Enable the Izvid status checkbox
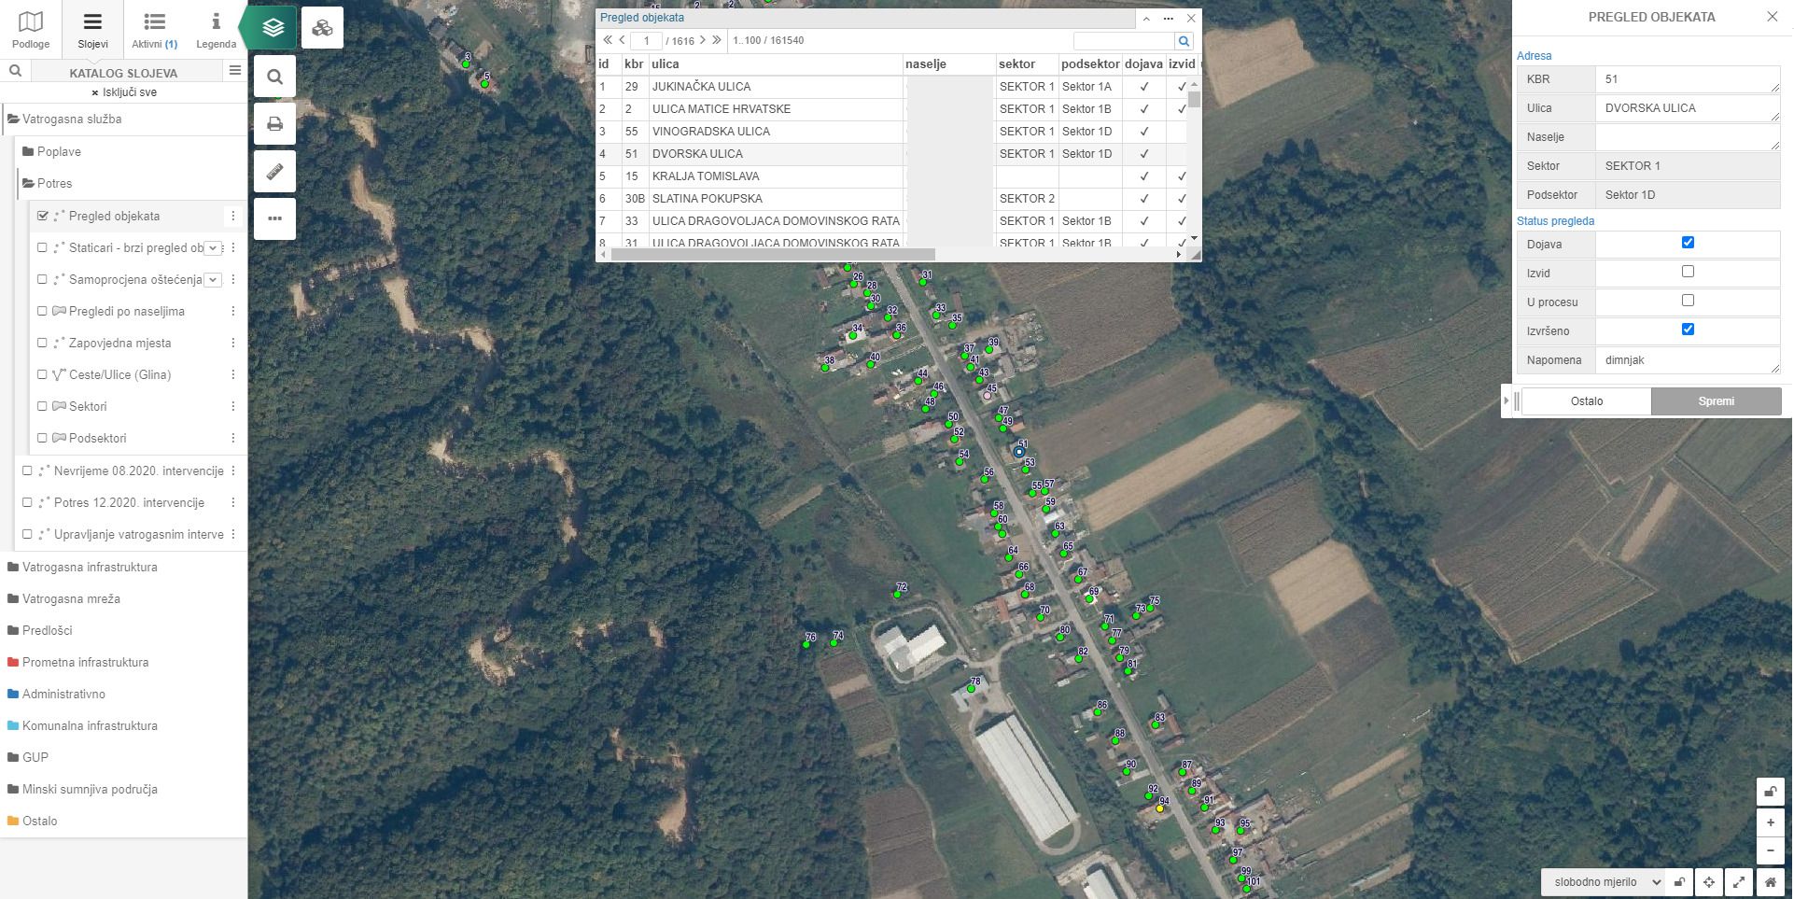This screenshot has height=899, width=1794. [1688, 272]
